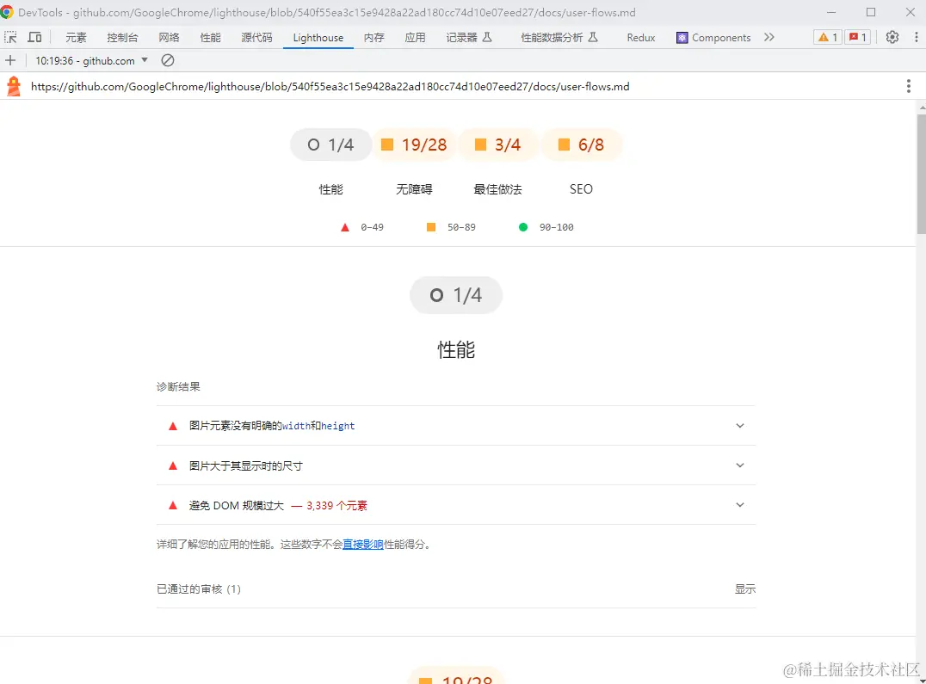
Task: Click the vertical scrollbar thumb of the report
Action: click(922, 174)
